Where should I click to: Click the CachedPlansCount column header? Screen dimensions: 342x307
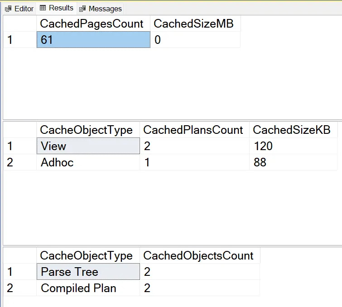coord(195,130)
